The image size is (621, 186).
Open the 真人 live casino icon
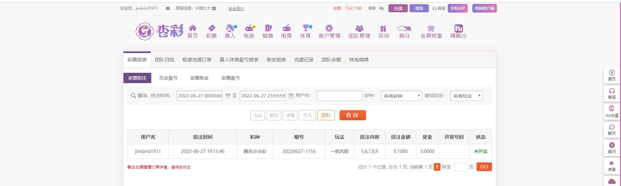(230, 28)
